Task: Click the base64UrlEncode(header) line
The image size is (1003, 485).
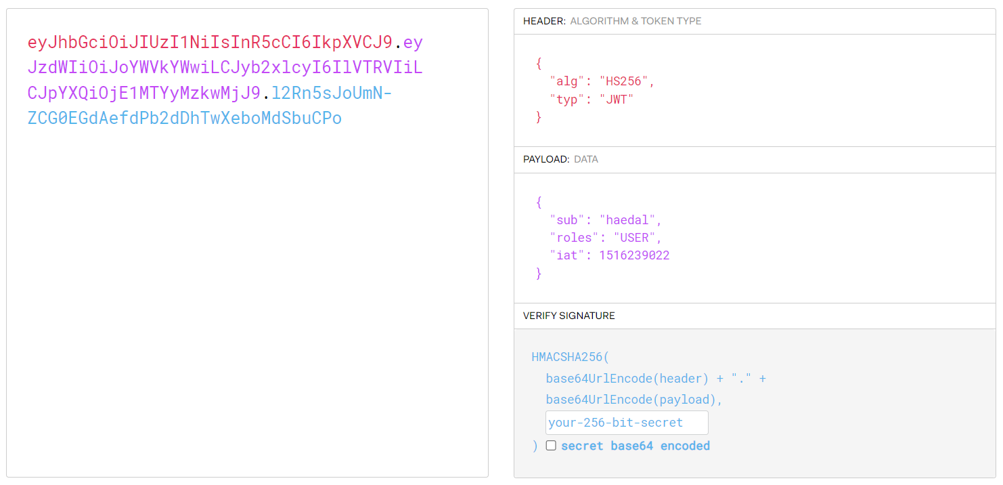Action: (627, 379)
